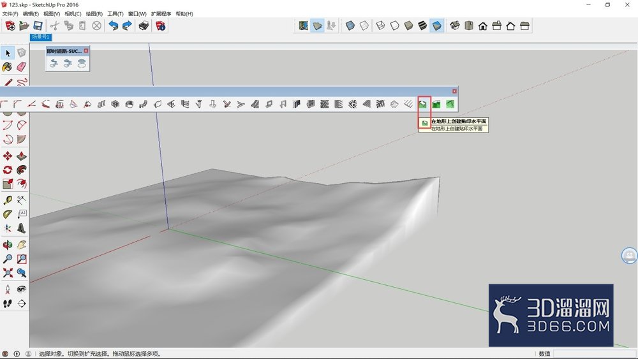Image resolution: width=638 pixels, height=359 pixels.
Task: Enable Monochrome face style
Action: pyautogui.click(x=436, y=26)
